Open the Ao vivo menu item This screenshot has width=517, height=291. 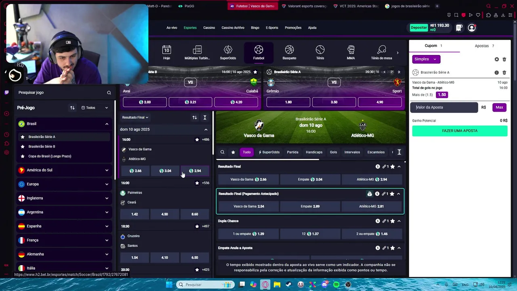point(172,27)
